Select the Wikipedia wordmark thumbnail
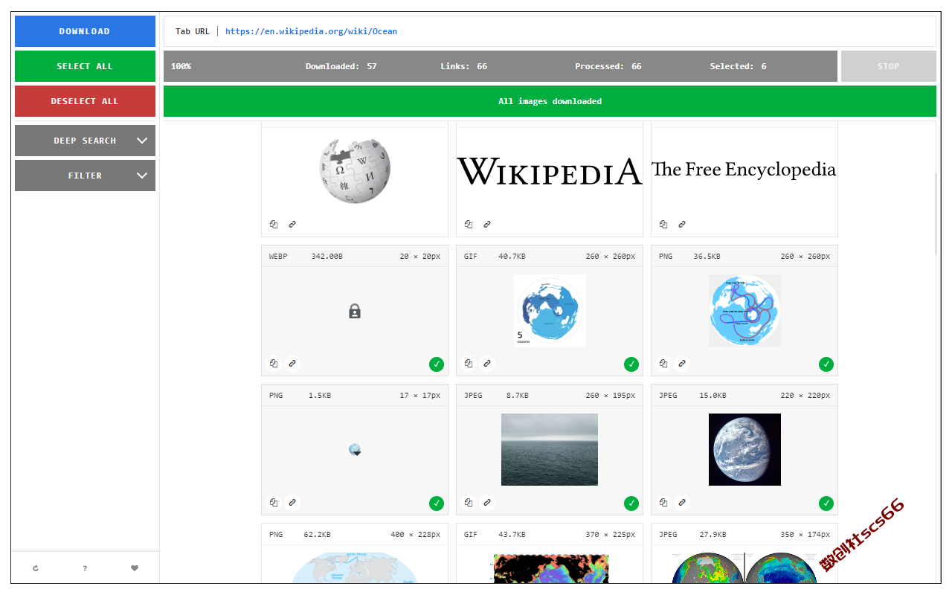952x595 pixels. click(550, 170)
